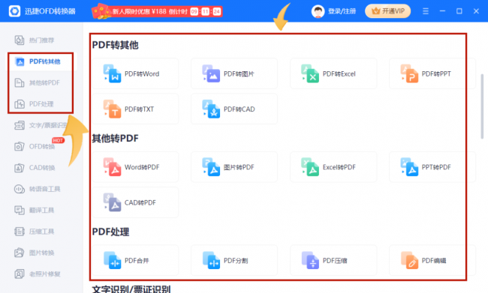Open the 图片转PDF tool

pyautogui.click(x=234, y=167)
